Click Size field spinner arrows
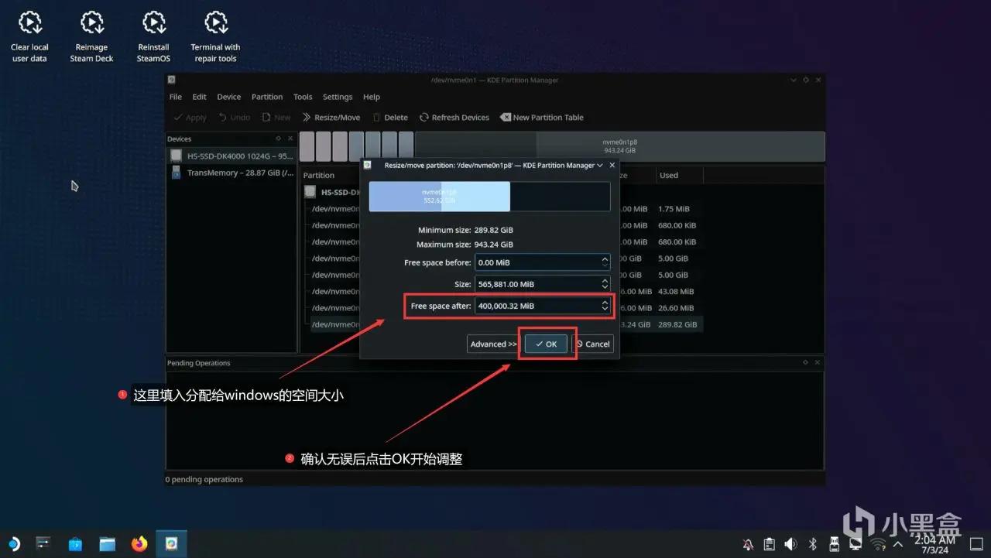This screenshot has height=558, width=991. [x=605, y=284]
